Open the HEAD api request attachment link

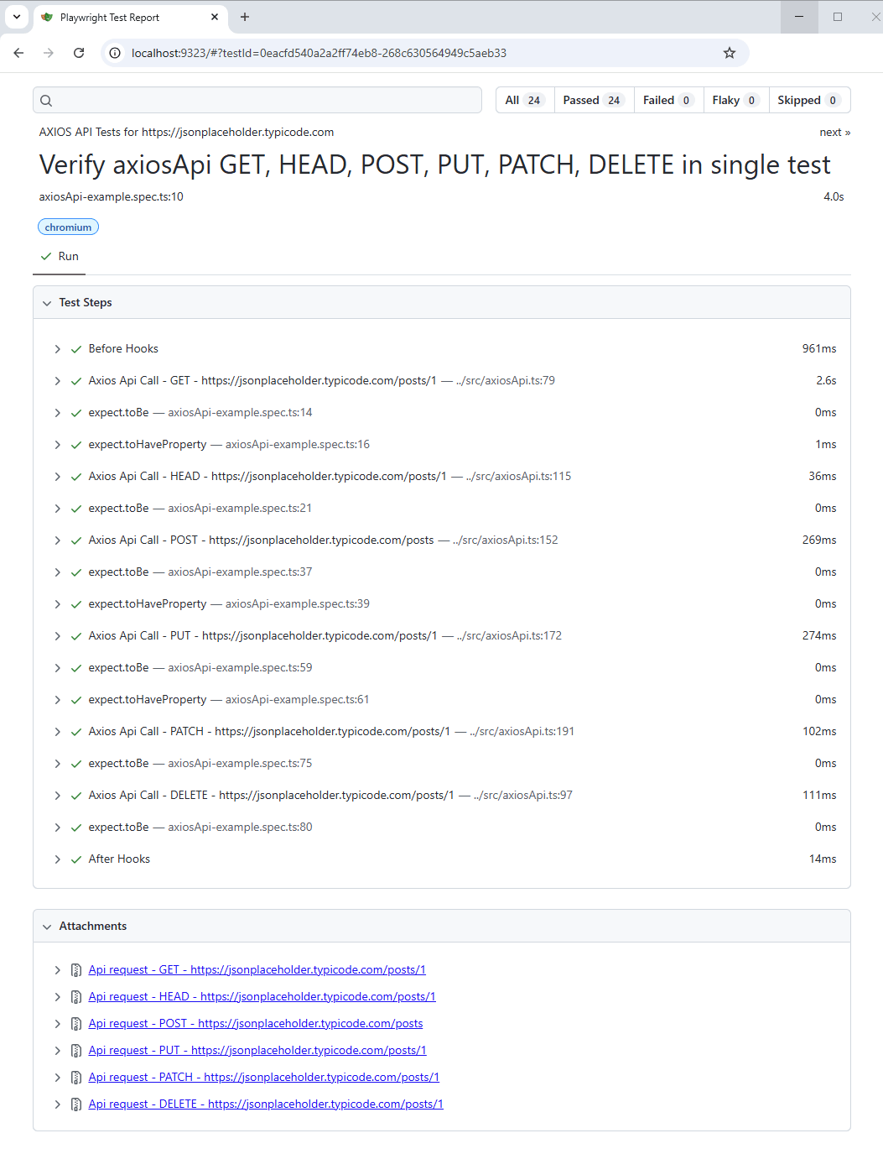pos(262,996)
